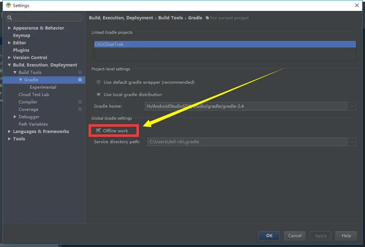Collapse the Build Tools node
The height and width of the screenshot is (247, 365).
[x=15, y=72]
